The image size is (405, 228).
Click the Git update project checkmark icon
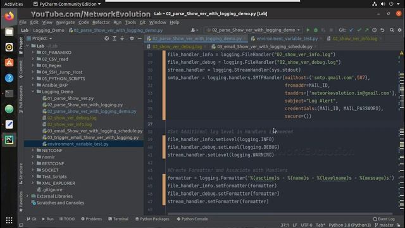coord(351,30)
